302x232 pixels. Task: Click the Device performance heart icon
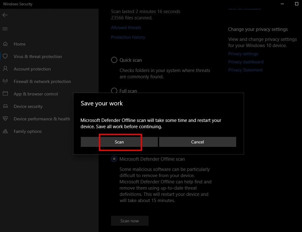tap(5, 118)
